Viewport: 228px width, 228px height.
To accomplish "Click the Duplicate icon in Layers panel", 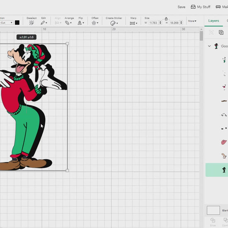I will coord(221,32).
